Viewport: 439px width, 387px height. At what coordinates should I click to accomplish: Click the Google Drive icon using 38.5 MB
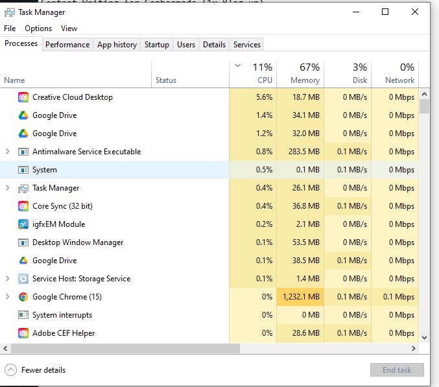23,261
